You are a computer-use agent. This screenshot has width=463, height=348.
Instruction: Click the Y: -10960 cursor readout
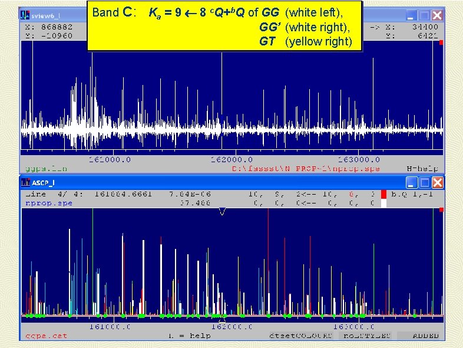pyautogui.click(x=49, y=36)
